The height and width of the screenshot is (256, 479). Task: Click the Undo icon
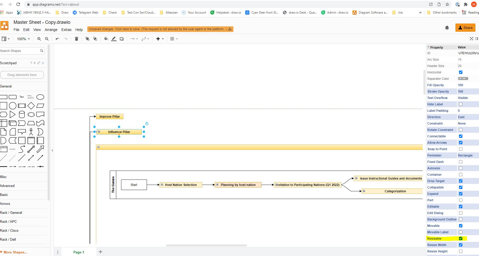(57, 39)
